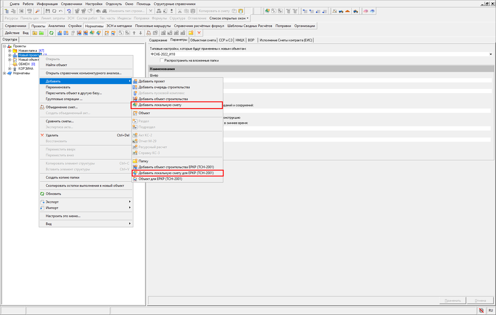This screenshot has width=496, height=315.
Task: Expand the Нормативы tree node
Action: click(4, 73)
